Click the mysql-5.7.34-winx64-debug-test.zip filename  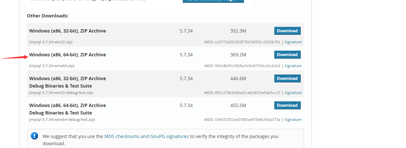62,120
